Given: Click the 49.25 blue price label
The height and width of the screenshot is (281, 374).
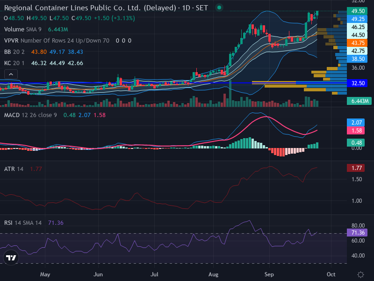Looking at the screenshot, I should tap(357, 19).
